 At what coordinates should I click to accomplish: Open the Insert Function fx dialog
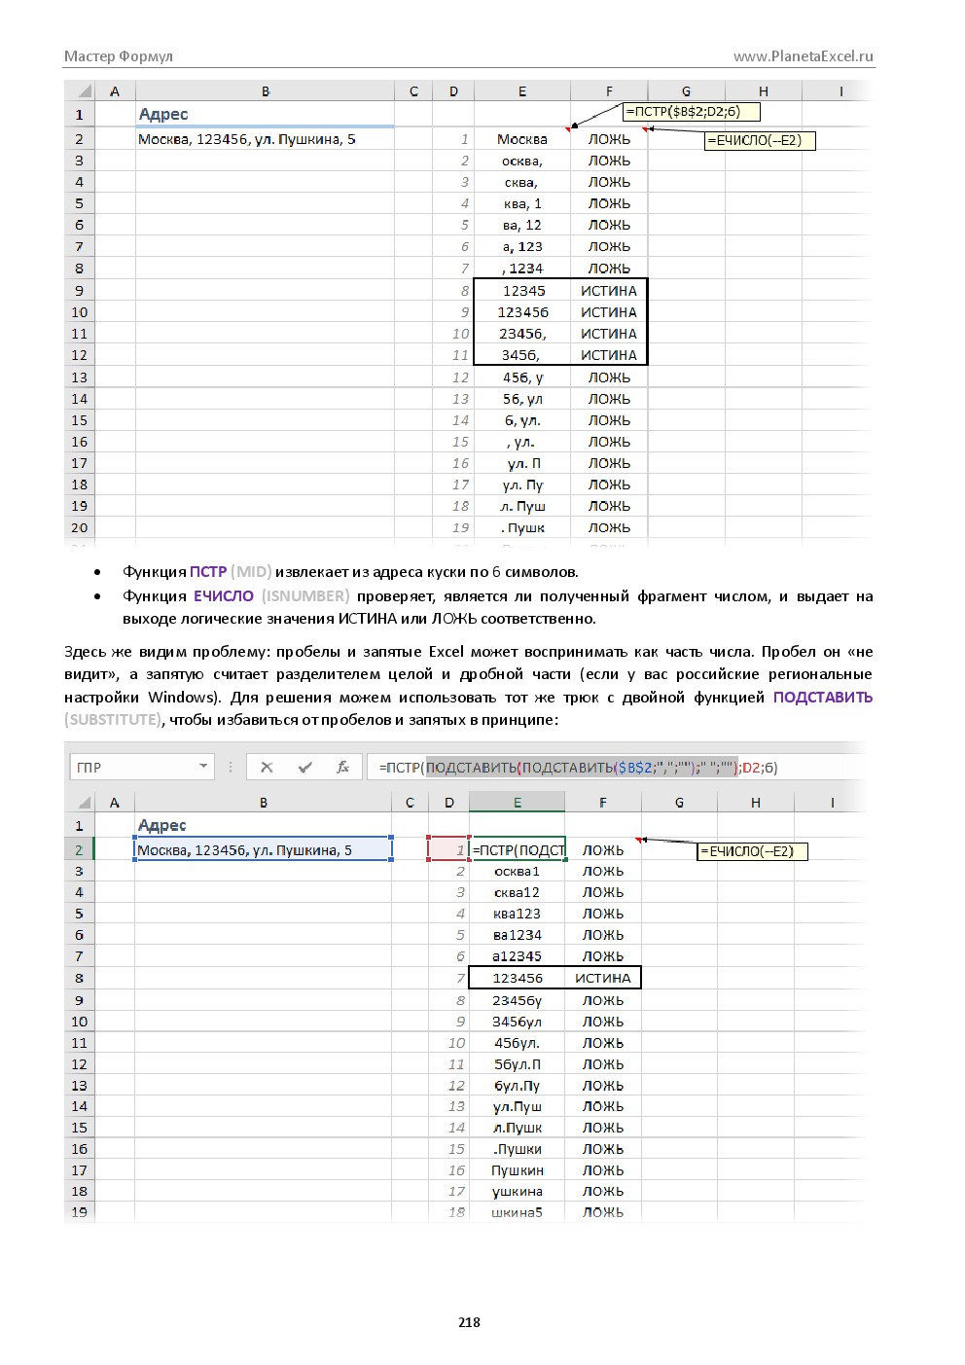pyautogui.click(x=342, y=767)
